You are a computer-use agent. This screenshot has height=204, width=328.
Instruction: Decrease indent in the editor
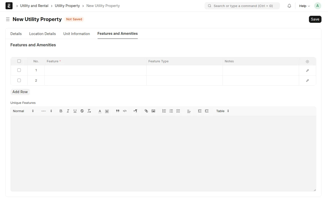[x=200, y=111]
